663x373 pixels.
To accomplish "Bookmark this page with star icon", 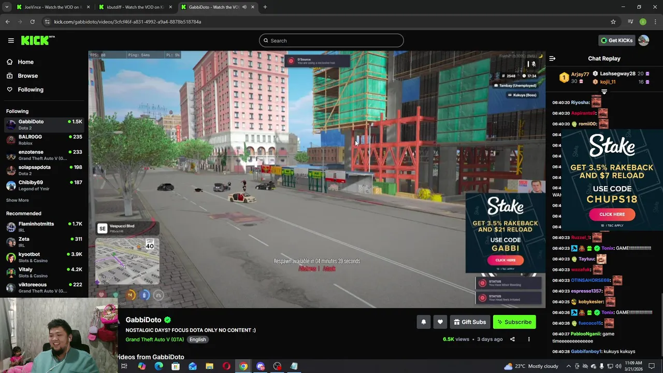I will (x=613, y=22).
